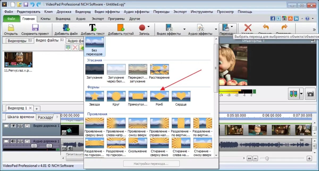Click the Повторить redo arrow in ribbon
The height and width of the screenshot is (171, 319).
point(284,28)
